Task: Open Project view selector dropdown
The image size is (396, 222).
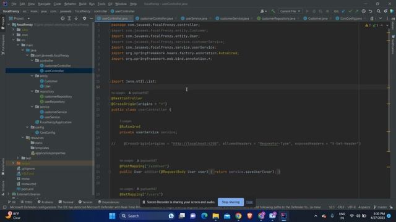Action: pos(20,18)
